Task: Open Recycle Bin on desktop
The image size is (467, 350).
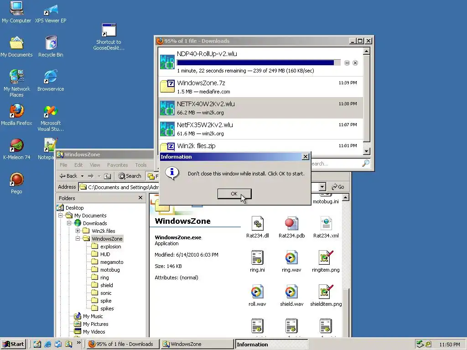Action: click(51, 46)
